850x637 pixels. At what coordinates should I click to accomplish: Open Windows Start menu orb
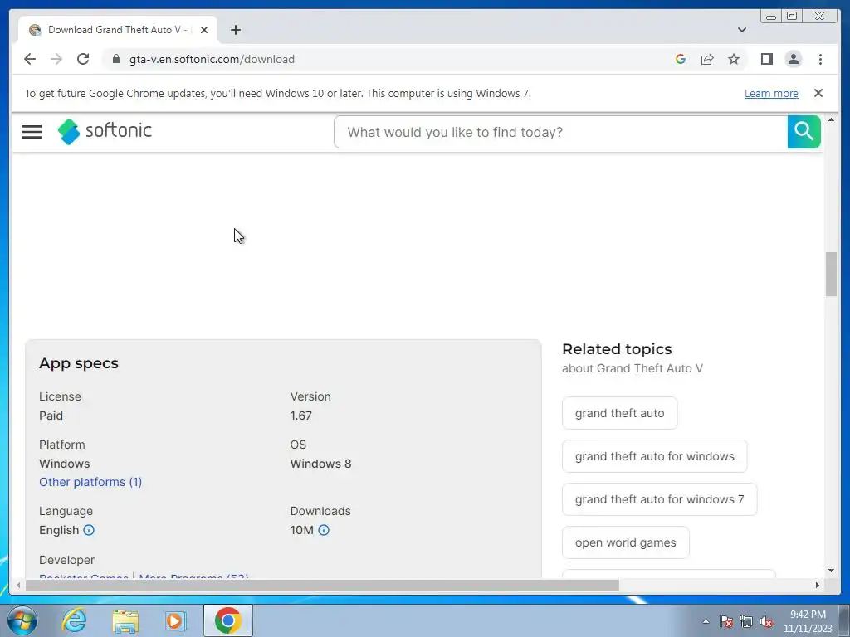coord(22,620)
